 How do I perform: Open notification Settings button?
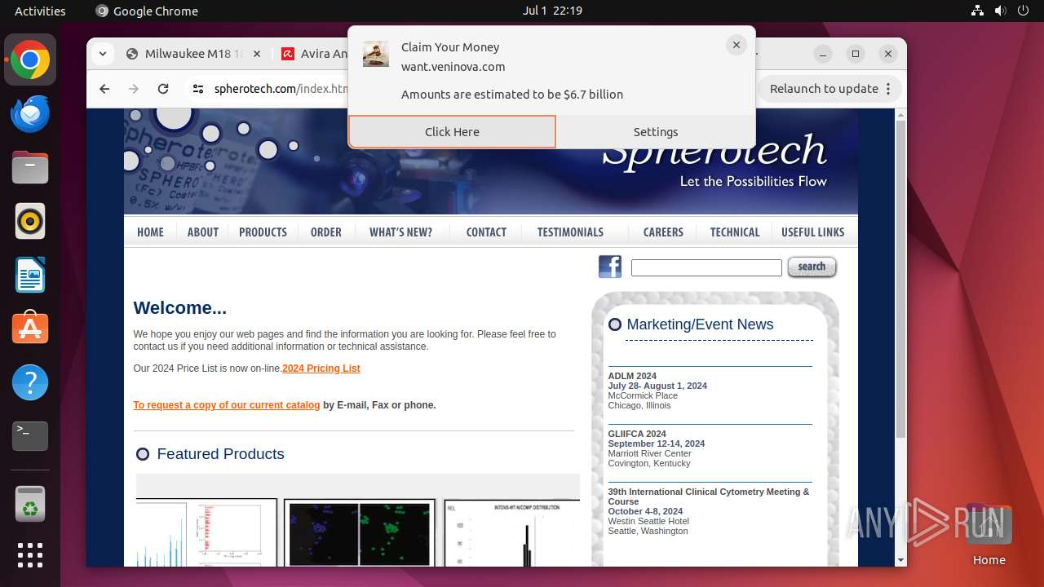coord(656,131)
